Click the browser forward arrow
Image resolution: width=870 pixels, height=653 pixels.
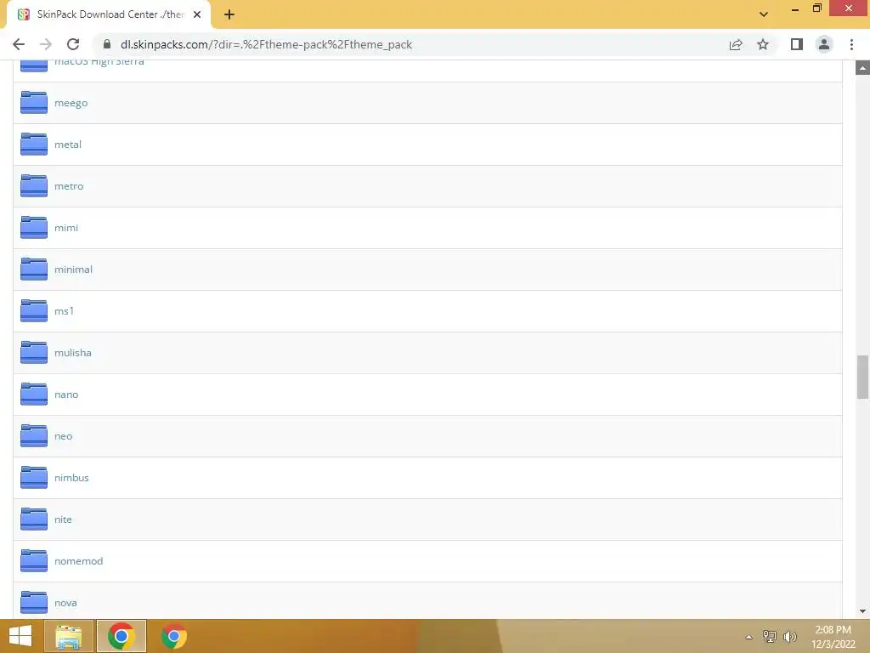[46, 44]
